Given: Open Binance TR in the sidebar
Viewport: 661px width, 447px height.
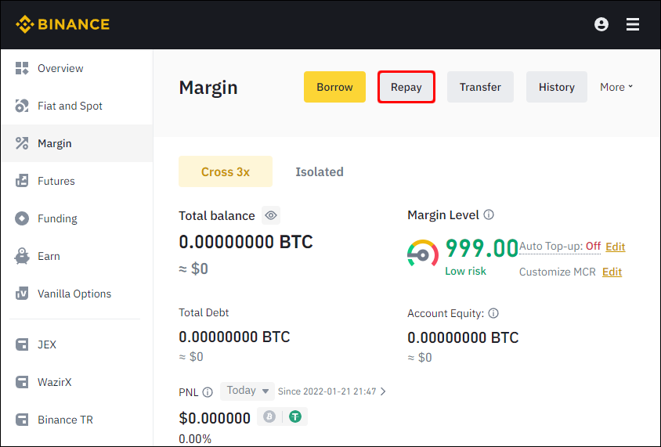Looking at the screenshot, I should (x=78, y=420).
